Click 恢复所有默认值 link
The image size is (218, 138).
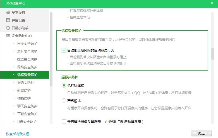pyautogui.click(x=18, y=134)
